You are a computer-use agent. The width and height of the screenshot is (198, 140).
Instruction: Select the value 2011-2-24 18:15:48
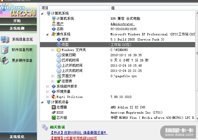126,66
